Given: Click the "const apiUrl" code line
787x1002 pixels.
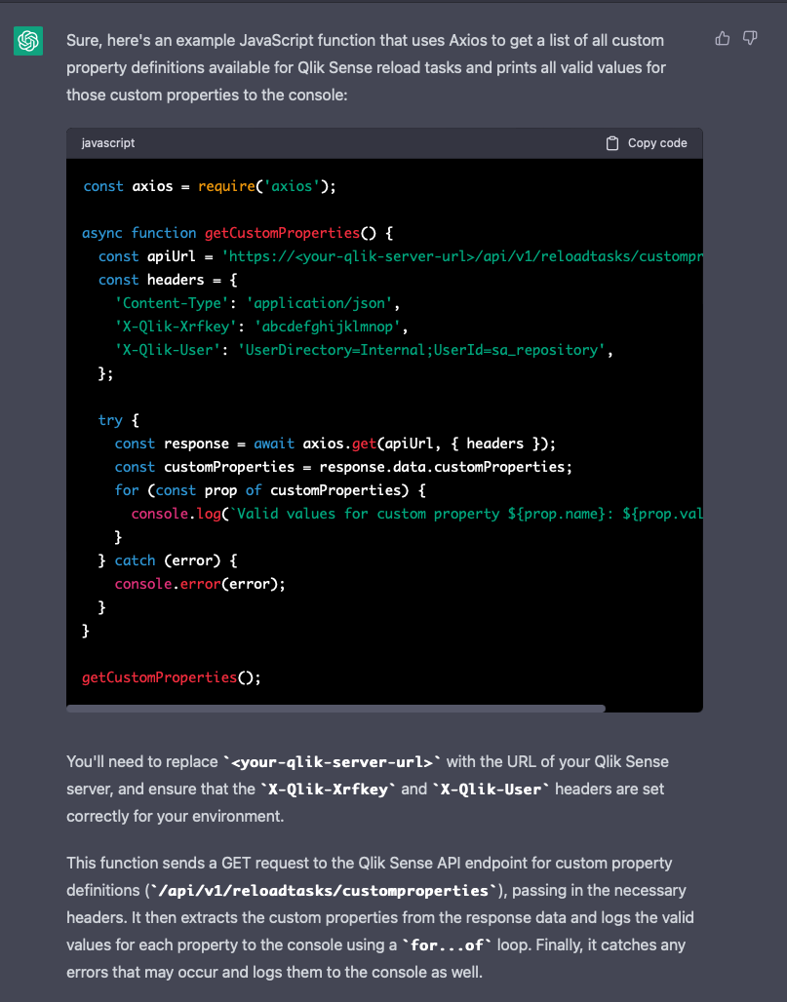Looking at the screenshot, I should pos(401,257).
